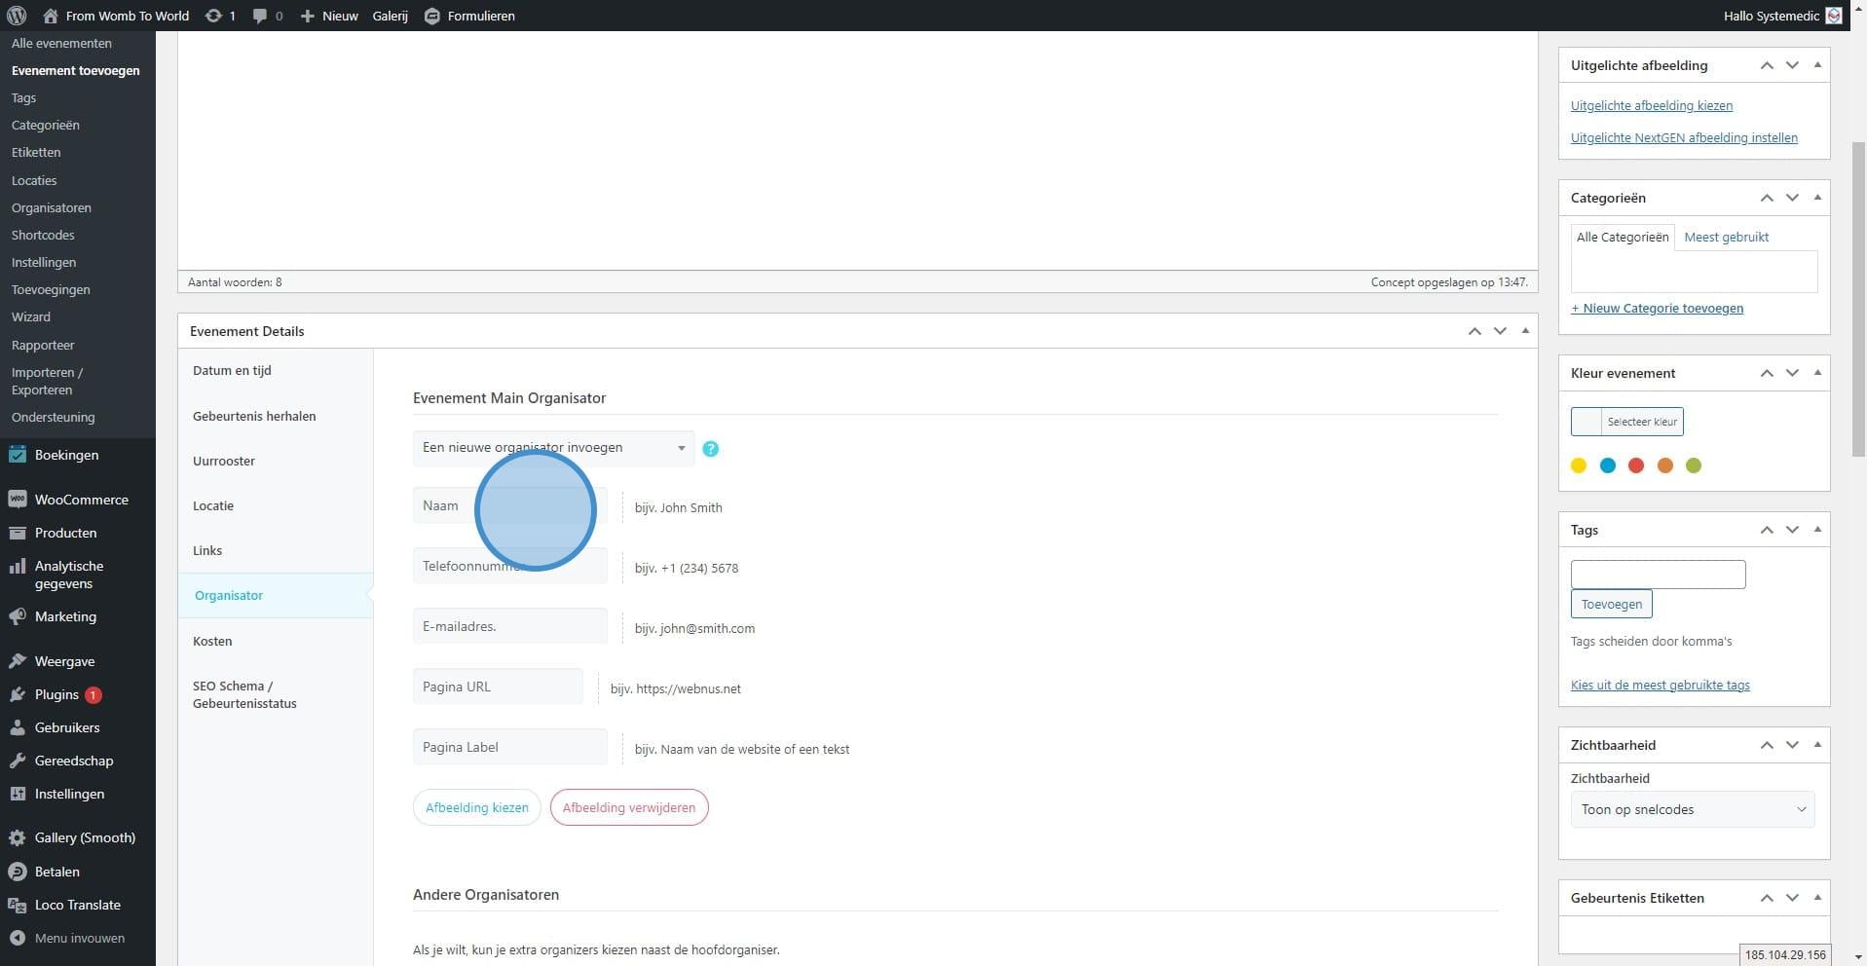Viewport: 1867px width, 966px height.
Task: Collapse the sidebar with Menu invouwen
Action: (x=79, y=938)
